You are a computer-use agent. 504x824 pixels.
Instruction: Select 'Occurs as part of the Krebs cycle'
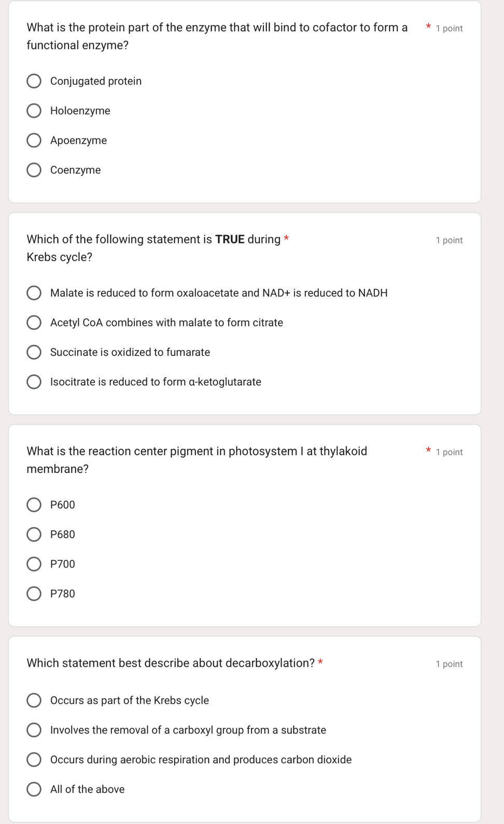click(34, 700)
